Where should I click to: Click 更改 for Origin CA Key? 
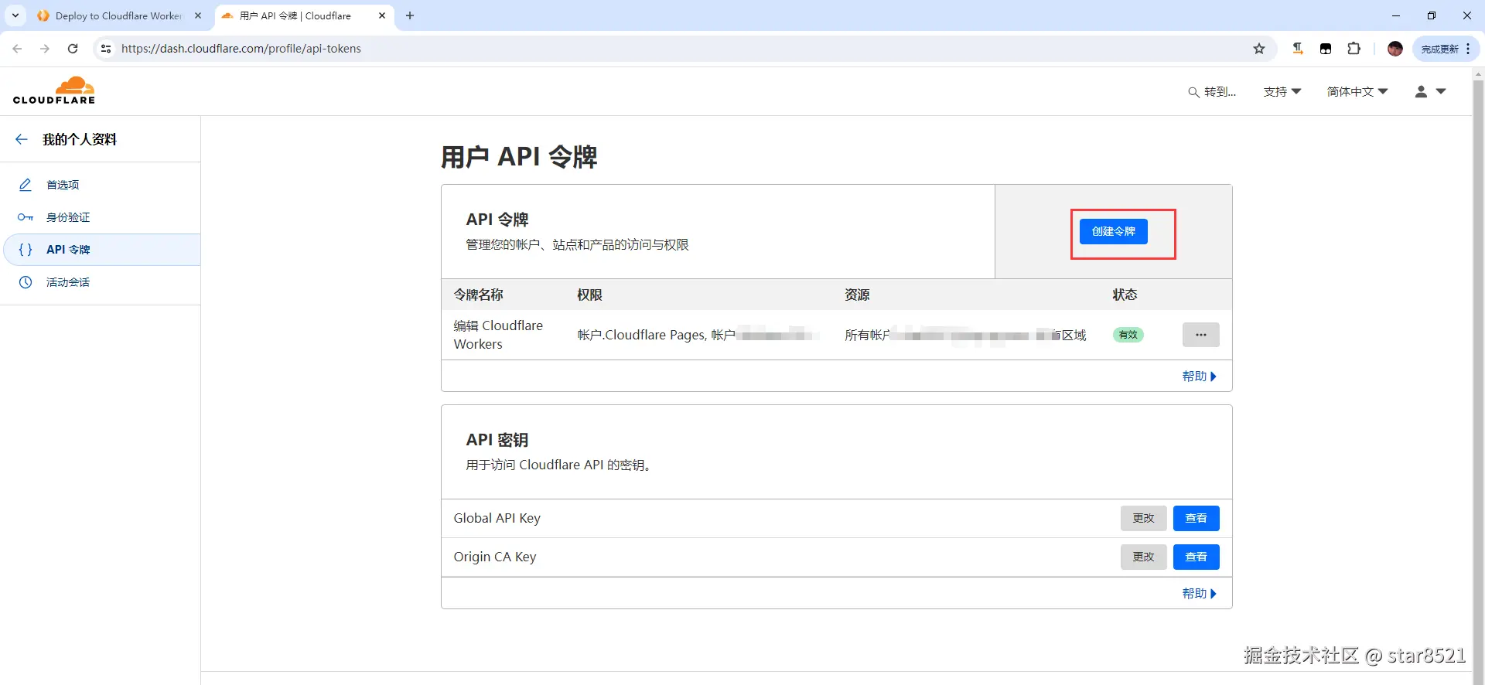pos(1143,557)
